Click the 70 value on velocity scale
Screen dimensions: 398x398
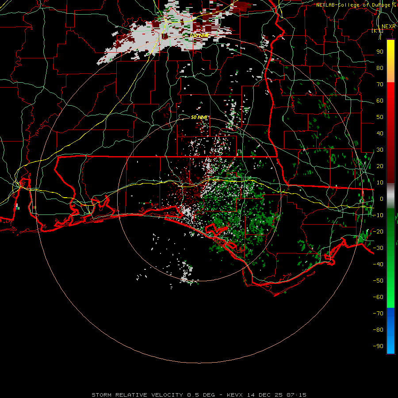(380, 84)
